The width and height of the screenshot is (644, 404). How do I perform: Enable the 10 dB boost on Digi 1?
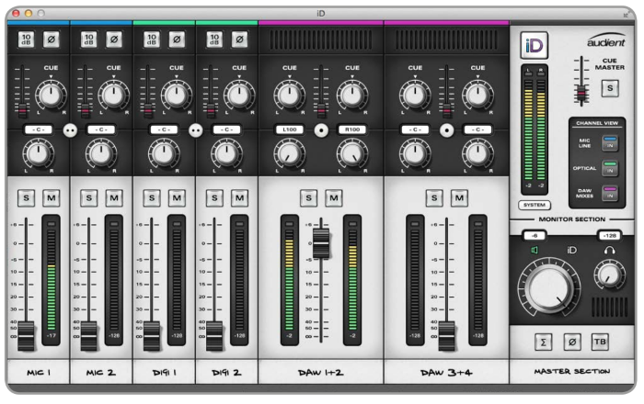coord(152,39)
